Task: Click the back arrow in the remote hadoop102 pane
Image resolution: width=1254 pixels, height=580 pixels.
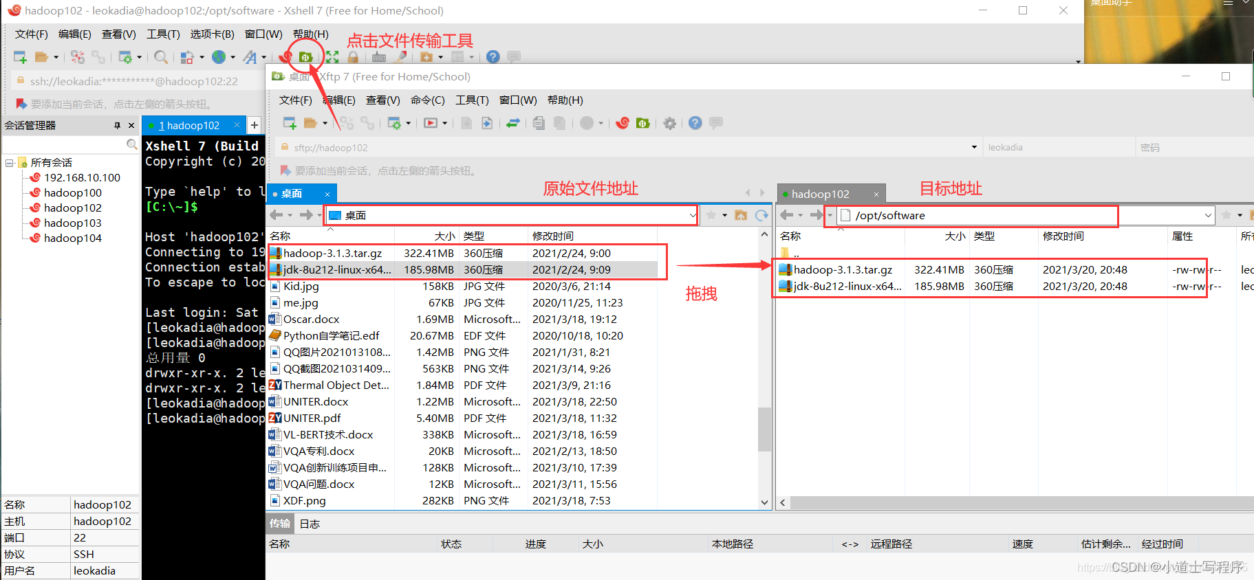Action: click(787, 215)
